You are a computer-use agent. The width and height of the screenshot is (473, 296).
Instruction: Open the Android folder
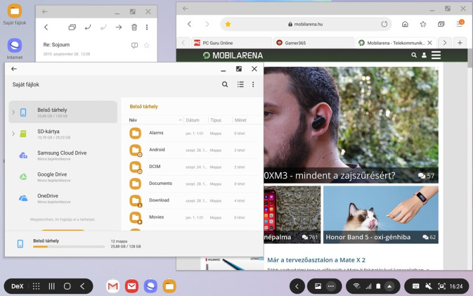193,150
